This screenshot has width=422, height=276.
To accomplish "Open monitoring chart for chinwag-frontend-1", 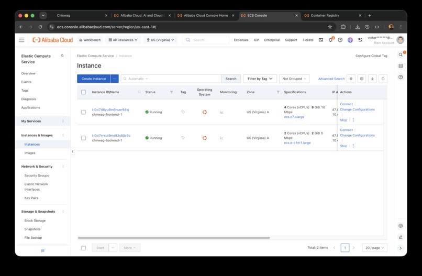I will (221, 112).
